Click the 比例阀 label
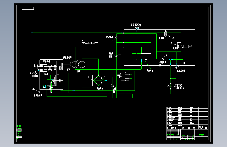Screen dimensions: 227x147 176,48
